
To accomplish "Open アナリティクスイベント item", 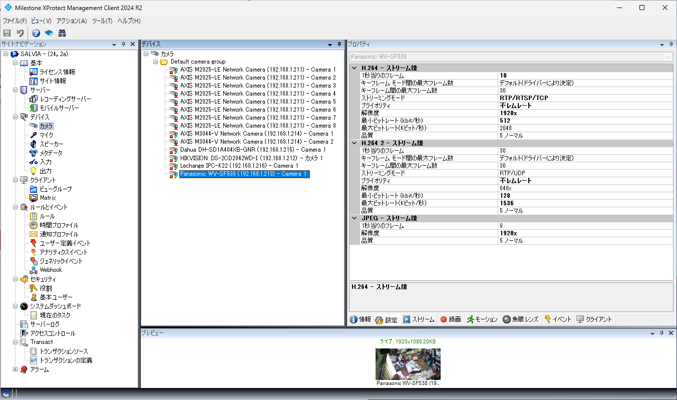I will click(x=64, y=252).
